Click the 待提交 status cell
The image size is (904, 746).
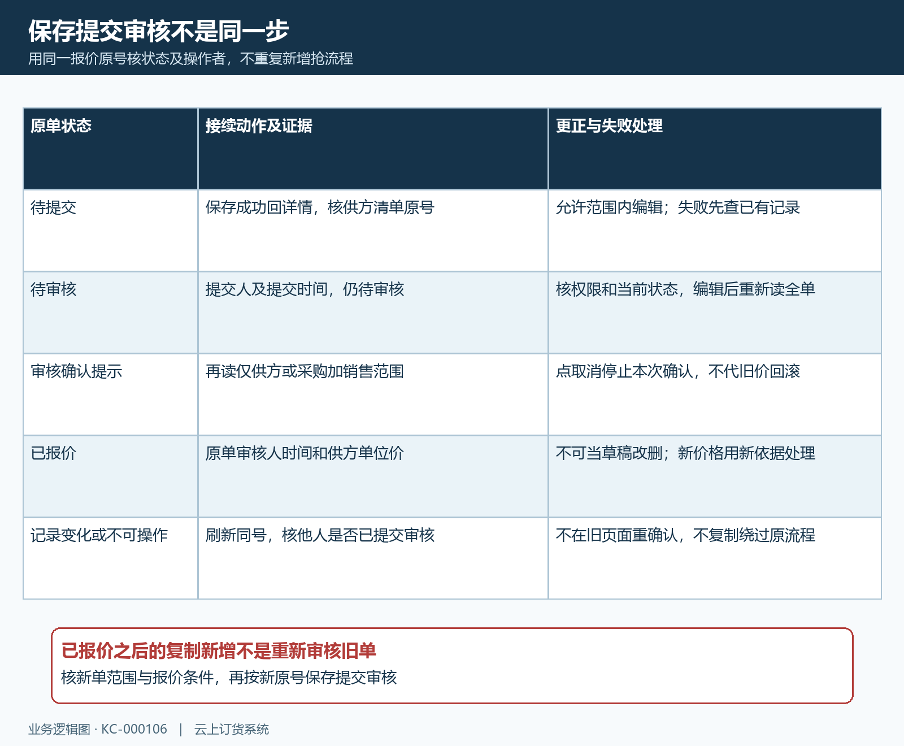click(110, 231)
